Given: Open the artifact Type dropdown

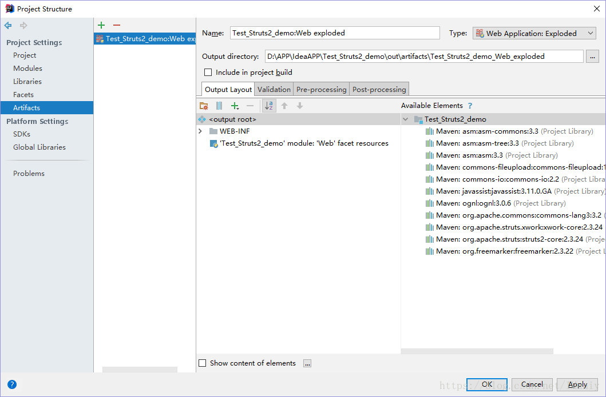Looking at the screenshot, I should point(534,33).
